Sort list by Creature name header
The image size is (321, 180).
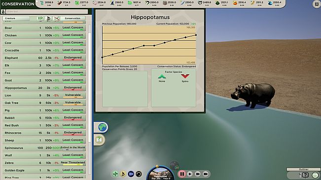(x=16, y=18)
